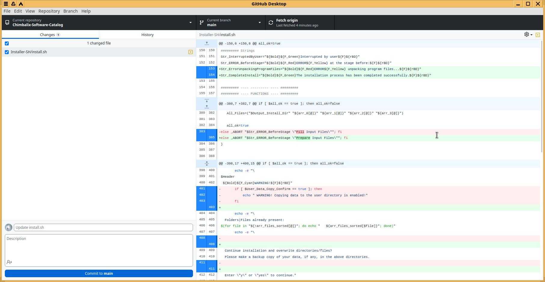Click the window menu icon in title bar
Image resolution: width=545 pixels, height=282 pixels.
coord(6,4)
